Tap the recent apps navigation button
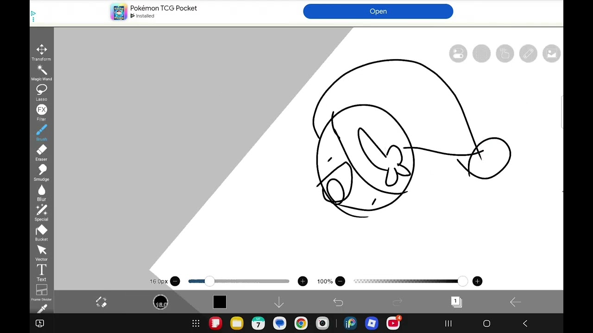The height and width of the screenshot is (333, 593). (448, 324)
